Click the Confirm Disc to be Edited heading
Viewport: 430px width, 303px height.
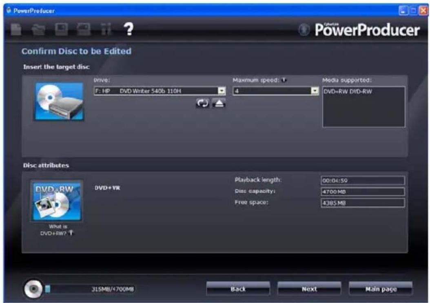[77, 51]
